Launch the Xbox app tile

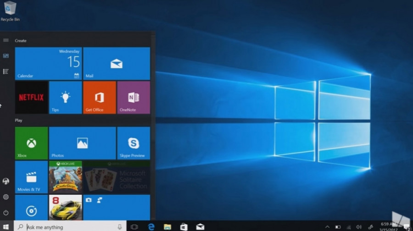tap(31, 143)
